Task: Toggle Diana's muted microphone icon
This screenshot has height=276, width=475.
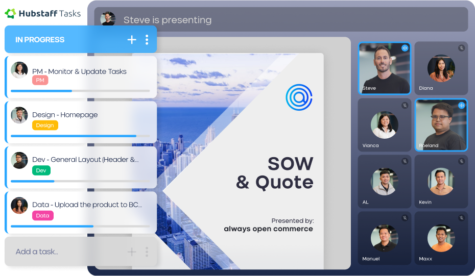Action: coord(461,48)
